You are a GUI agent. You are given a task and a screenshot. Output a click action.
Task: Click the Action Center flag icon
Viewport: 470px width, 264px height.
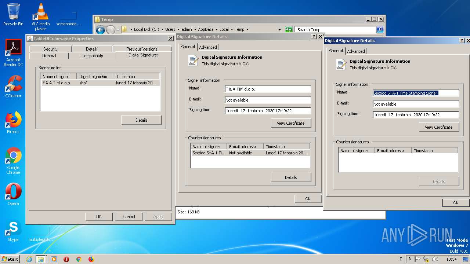(417, 259)
